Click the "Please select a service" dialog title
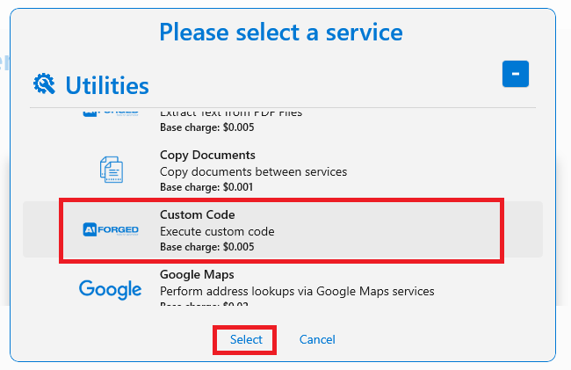 pos(281,33)
